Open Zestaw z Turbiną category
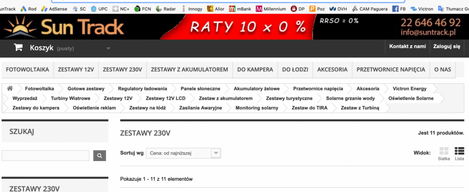 (x=360, y=108)
